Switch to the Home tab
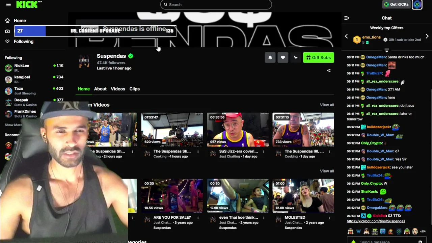The image size is (432, 243). click(x=84, y=89)
